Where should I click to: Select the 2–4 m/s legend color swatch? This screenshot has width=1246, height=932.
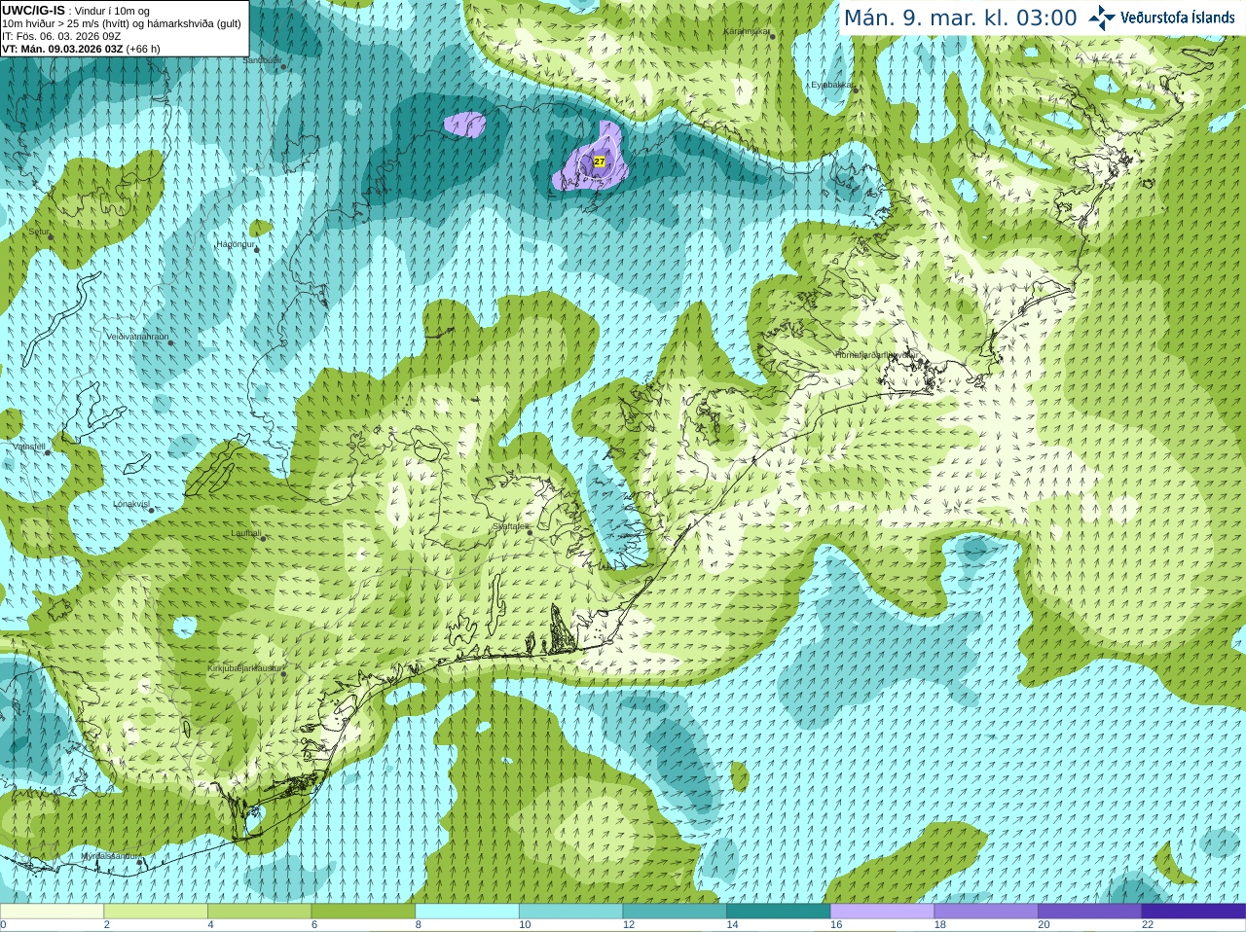156,912
